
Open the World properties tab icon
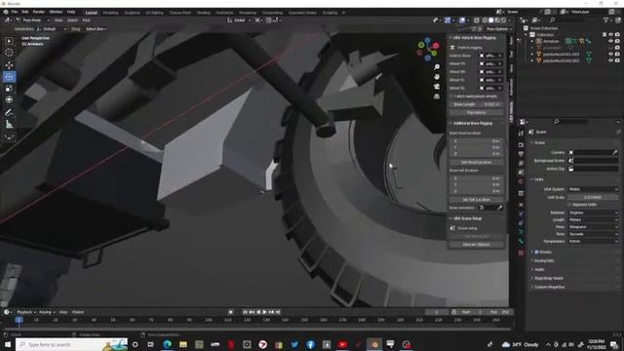click(521, 182)
